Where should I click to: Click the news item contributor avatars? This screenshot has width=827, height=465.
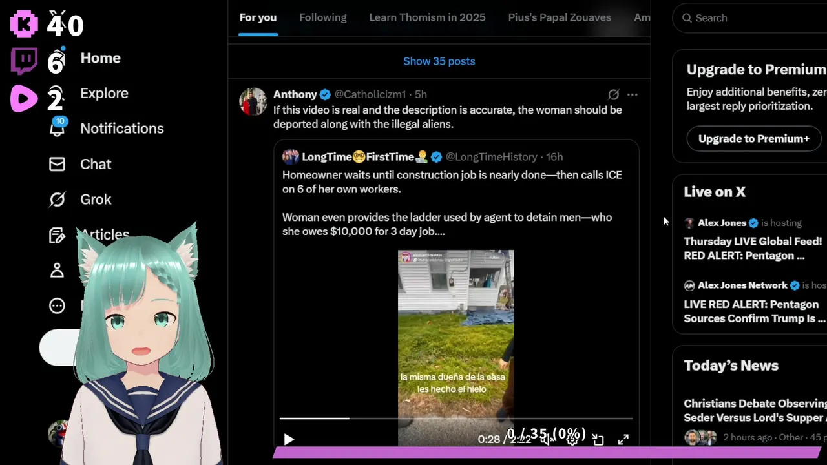701,437
